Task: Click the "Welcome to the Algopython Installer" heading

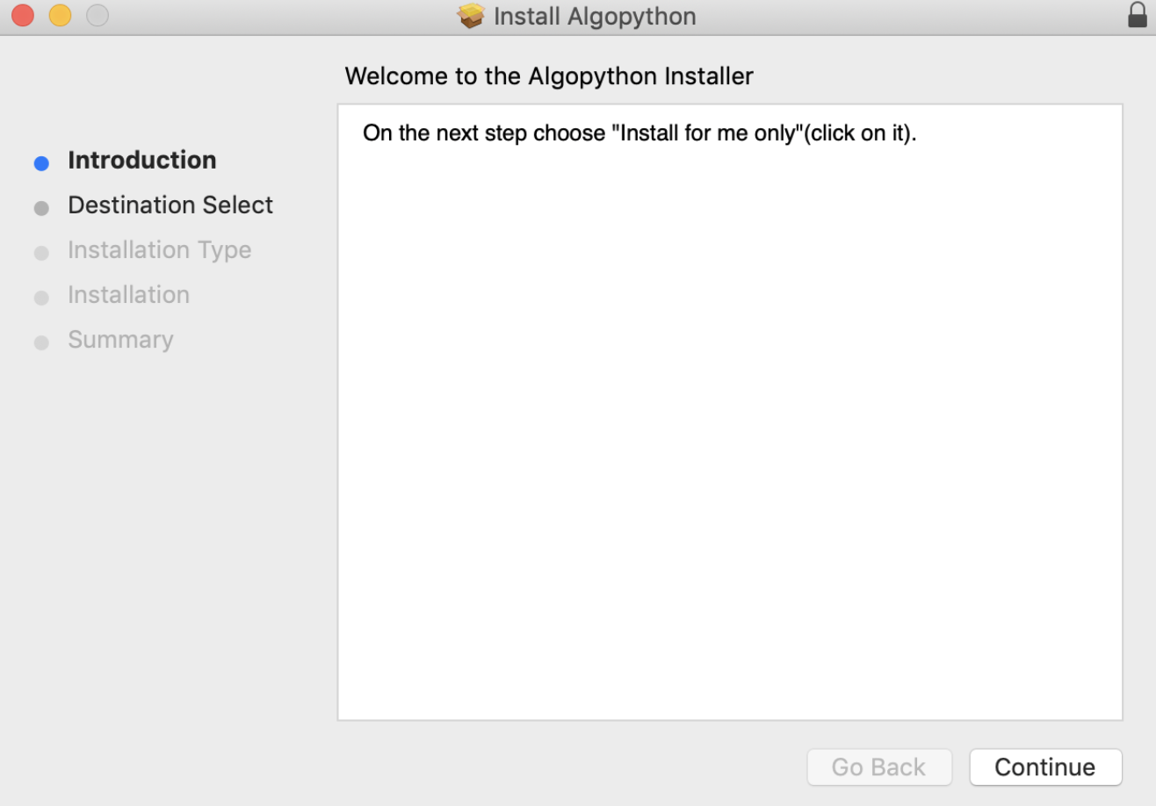Action: tap(549, 76)
